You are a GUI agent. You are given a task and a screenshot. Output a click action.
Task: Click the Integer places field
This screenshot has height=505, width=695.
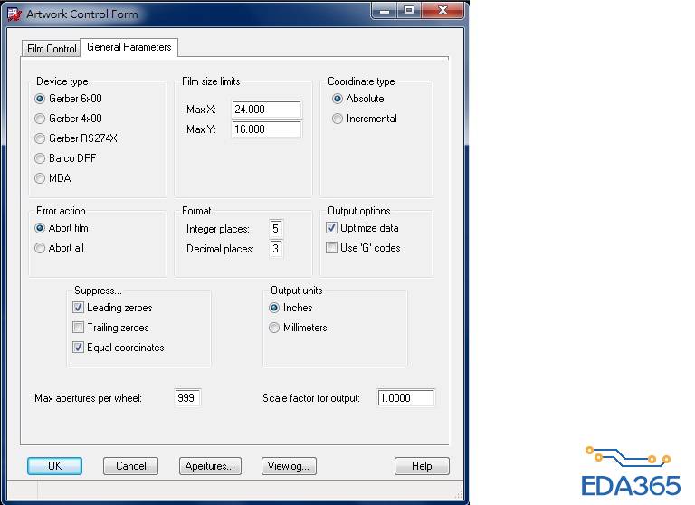276,229
